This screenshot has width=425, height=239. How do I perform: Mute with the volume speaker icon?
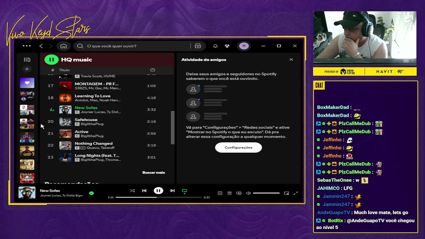tap(248, 193)
